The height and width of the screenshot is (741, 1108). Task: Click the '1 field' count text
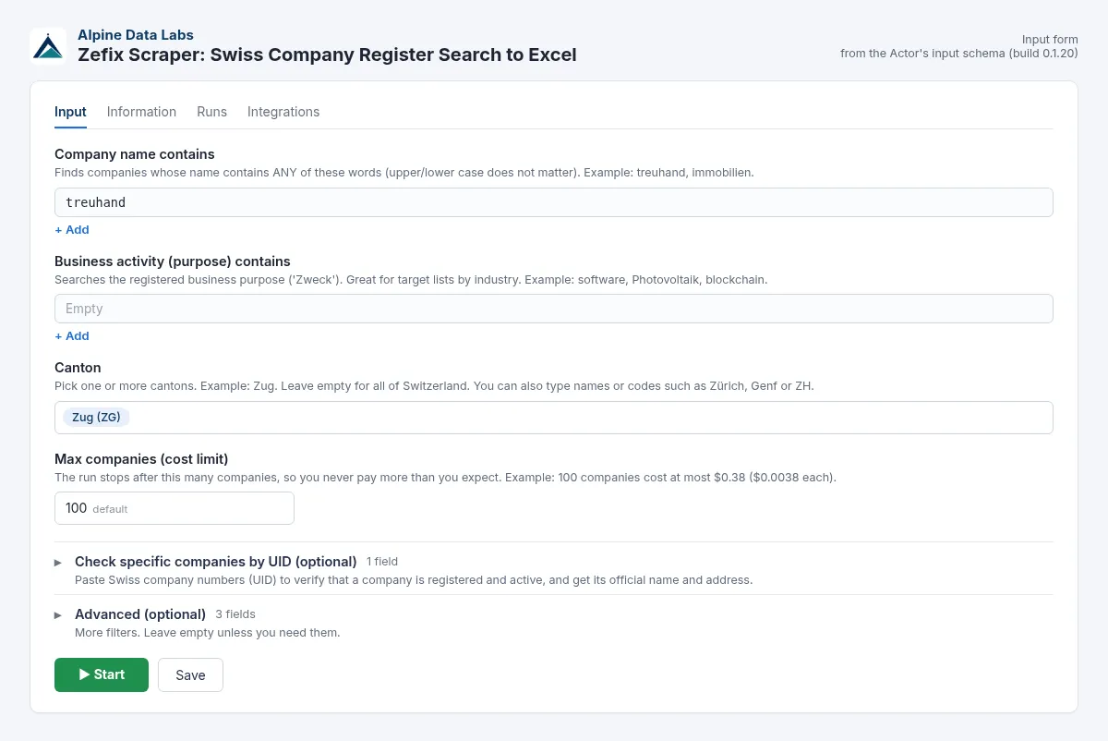382,562
